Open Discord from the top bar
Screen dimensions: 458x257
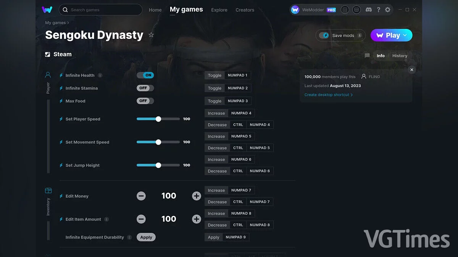pos(369,10)
